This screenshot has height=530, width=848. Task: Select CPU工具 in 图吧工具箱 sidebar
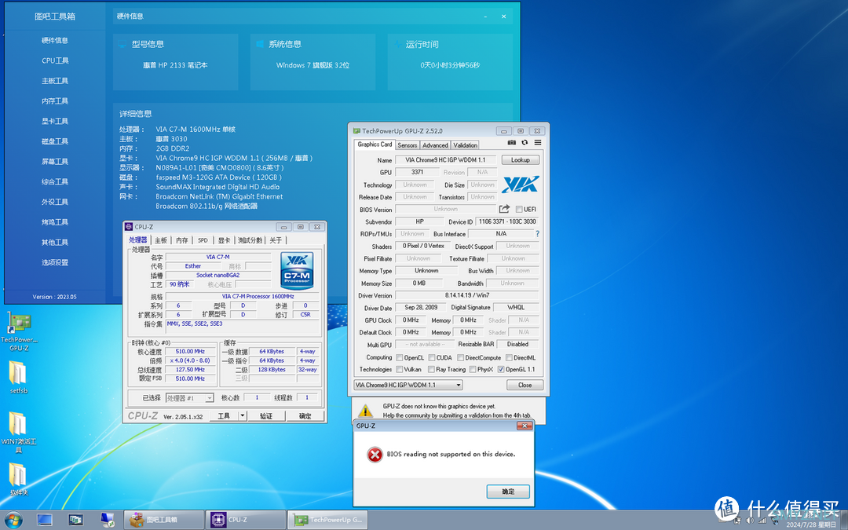pyautogui.click(x=55, y=60)
